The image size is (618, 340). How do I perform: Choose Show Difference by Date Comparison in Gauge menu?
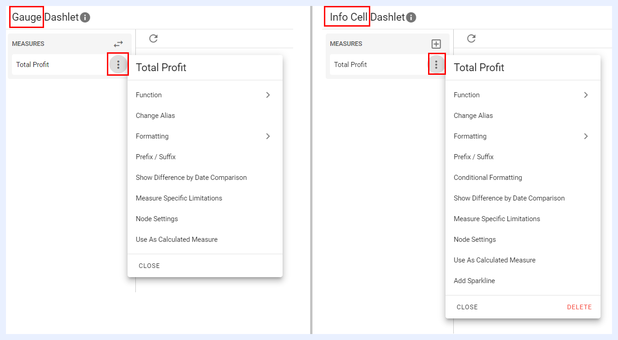click(x=205, y=178)
